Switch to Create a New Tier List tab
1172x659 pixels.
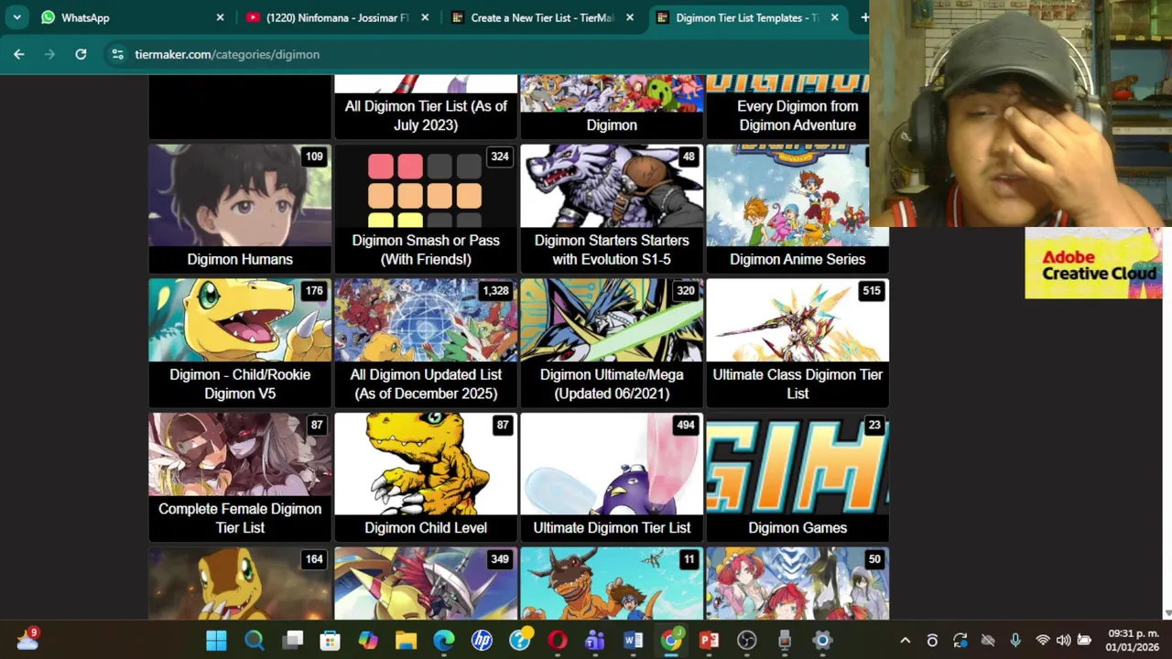pyautogui.click(x=541, y=17)
